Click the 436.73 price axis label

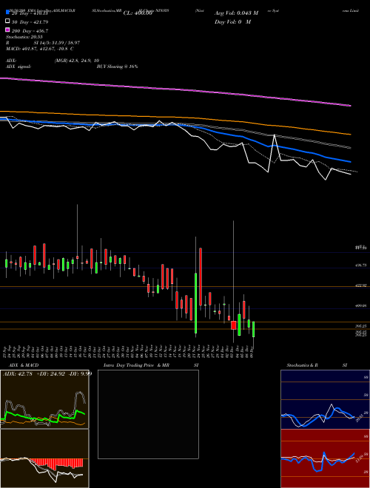pyautogui.click(x=361, y=265)
